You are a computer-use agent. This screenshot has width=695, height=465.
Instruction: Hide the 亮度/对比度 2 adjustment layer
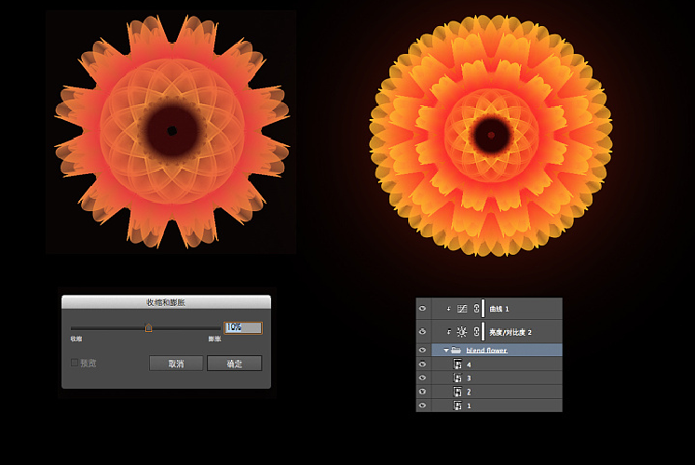coord(423,331)
